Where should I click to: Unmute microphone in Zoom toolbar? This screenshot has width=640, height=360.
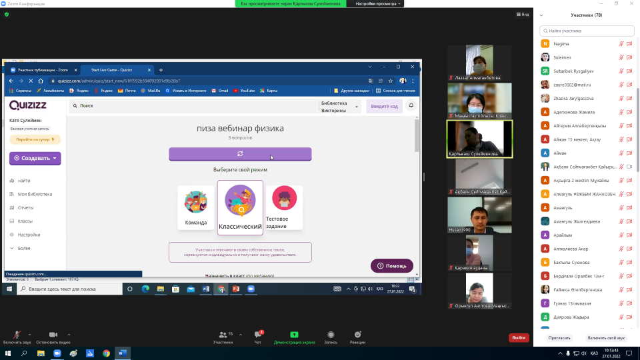[x=17, y=337]
